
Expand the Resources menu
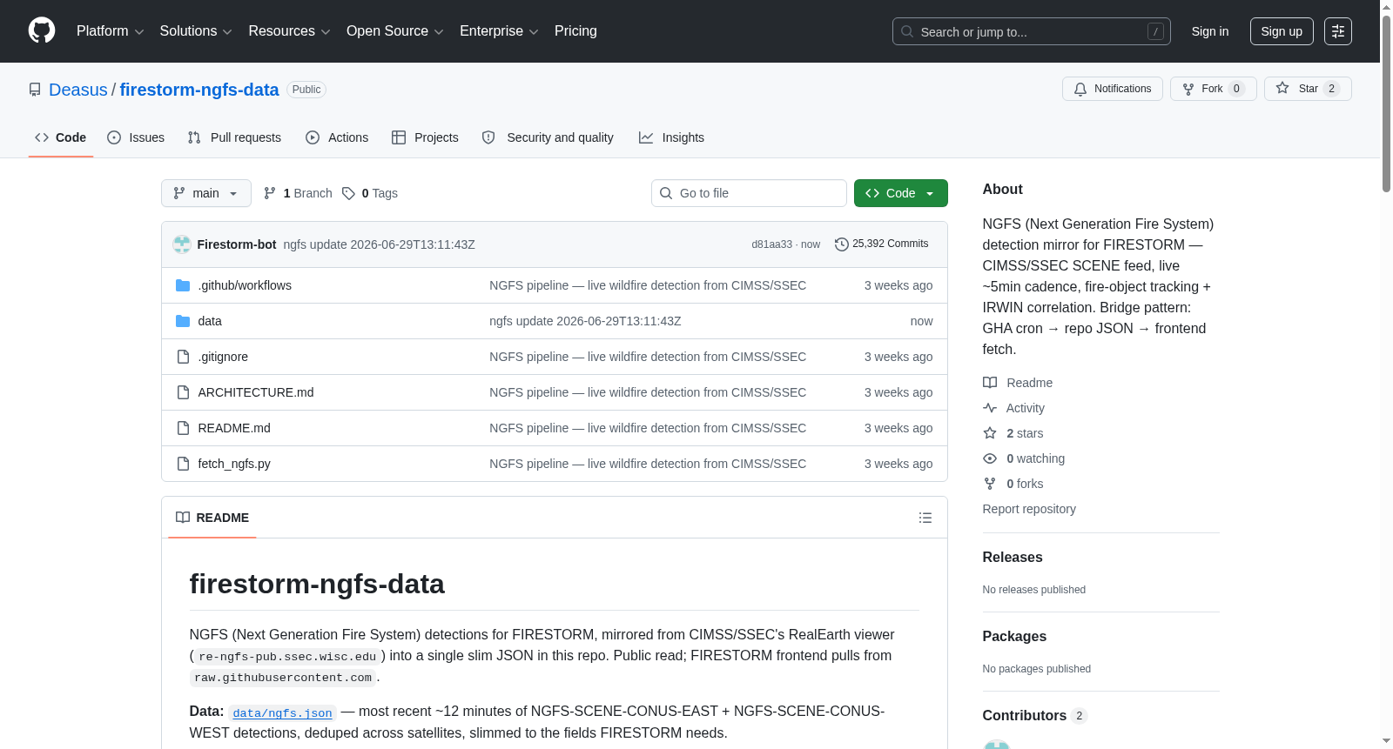point(290,31)
